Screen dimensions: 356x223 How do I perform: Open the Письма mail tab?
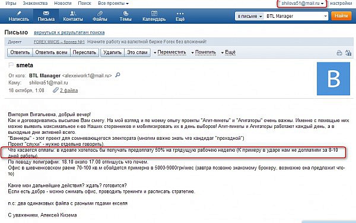point(46,16)
